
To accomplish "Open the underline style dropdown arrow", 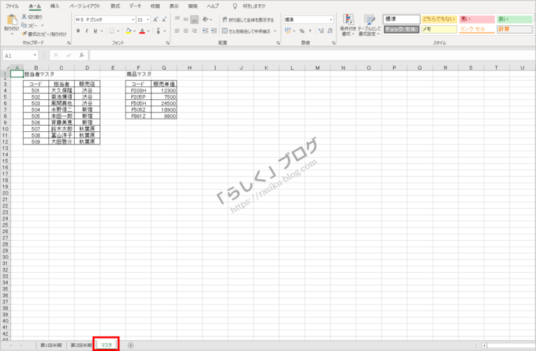I will tap(101, 31).
